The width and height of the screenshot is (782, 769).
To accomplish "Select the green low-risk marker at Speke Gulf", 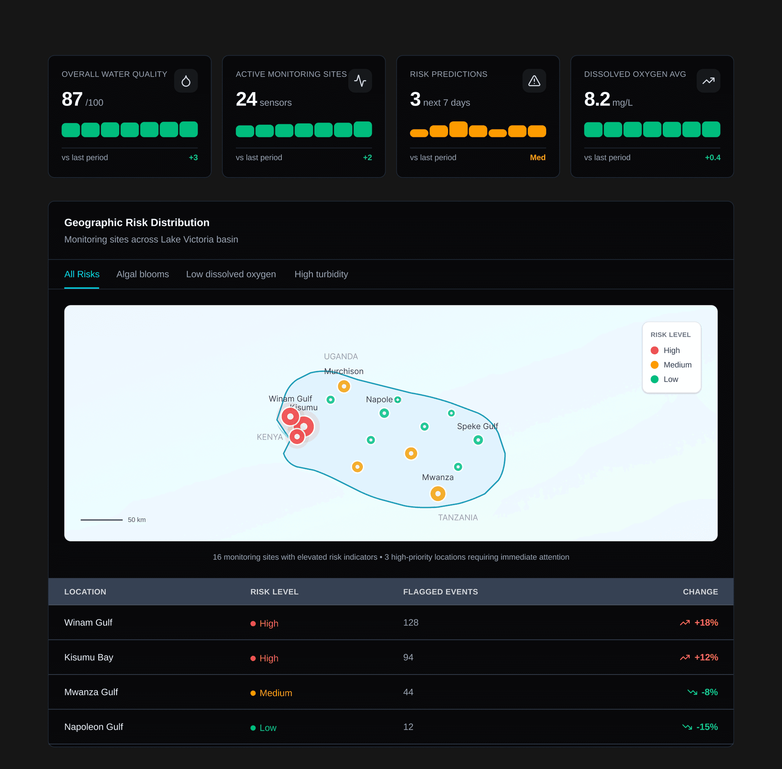I will [x=478, y=440].
